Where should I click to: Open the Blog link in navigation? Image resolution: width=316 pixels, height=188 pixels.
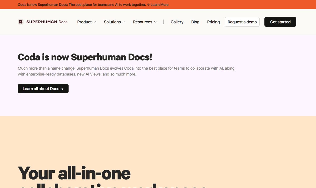[x=195, y=22]
